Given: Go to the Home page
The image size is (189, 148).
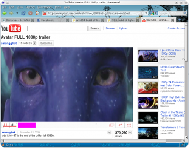Looking at the screenshot, I should tap(37, 13).
